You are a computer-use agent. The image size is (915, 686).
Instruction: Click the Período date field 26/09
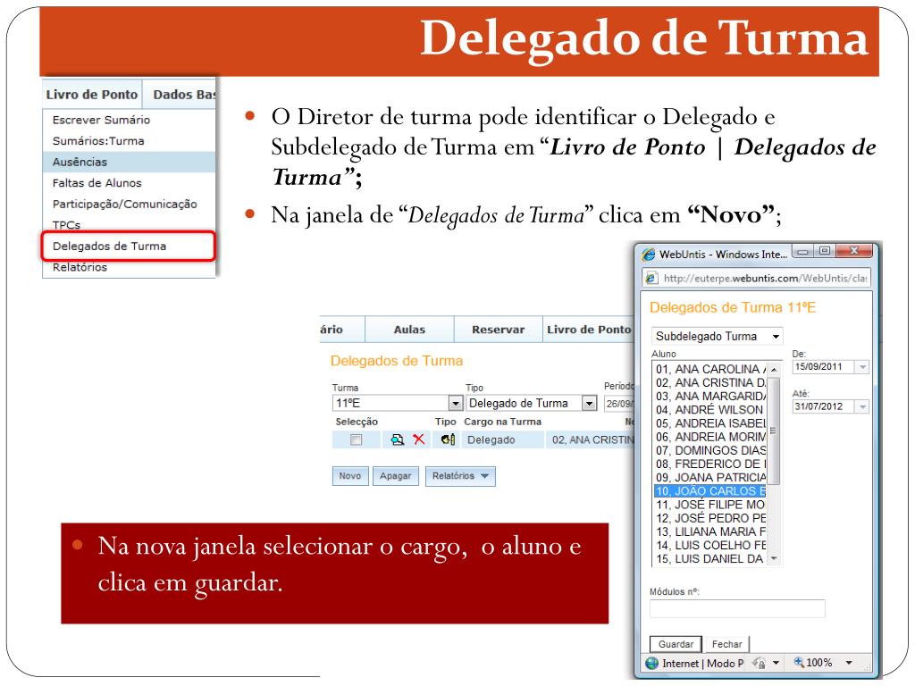[x=619, y=403]
